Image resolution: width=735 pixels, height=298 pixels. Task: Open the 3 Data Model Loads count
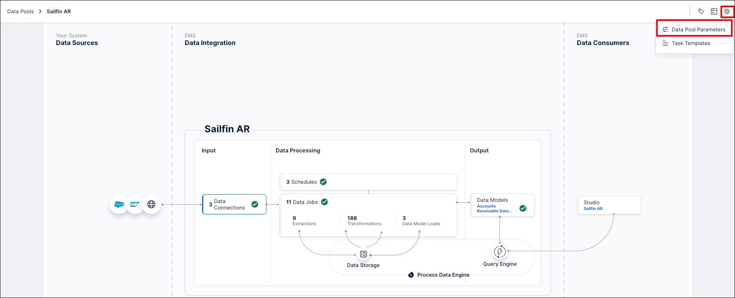pos(421,221)
